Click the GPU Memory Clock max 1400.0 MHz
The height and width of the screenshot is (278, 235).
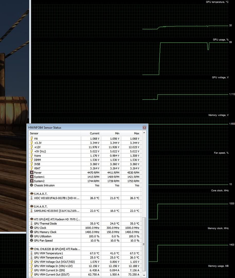coord(132,232)
